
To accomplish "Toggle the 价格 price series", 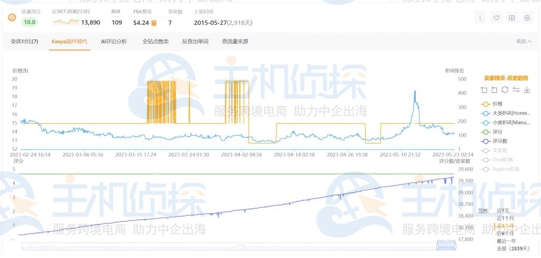I will pyautogui.click(x=492, y=104).
